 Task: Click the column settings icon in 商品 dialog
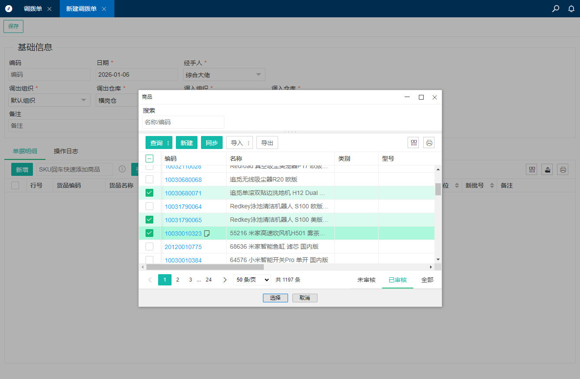click(x=413, y=143)
